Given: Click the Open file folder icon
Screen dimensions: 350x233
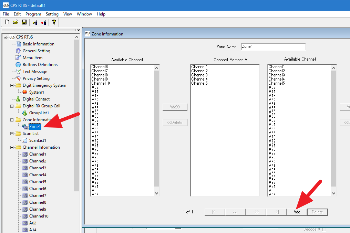Looking at the screenshot, I should pyautogui.click(x=16, y=22).
